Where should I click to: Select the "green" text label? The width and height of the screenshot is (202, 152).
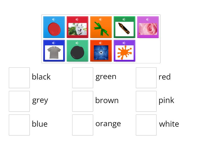pos(106,76)
